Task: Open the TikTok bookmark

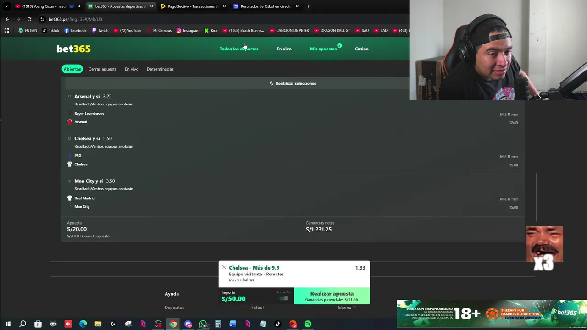Action: tap(50, 31)
